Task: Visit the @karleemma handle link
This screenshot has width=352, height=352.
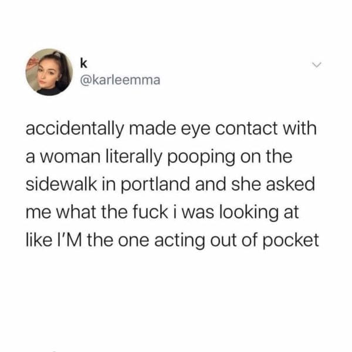Action: pyautogui.click(x=120, y=80)
